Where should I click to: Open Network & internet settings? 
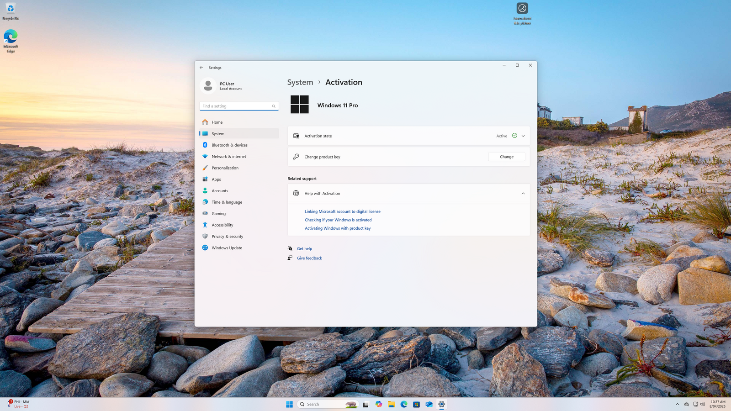tap(239, 156)
